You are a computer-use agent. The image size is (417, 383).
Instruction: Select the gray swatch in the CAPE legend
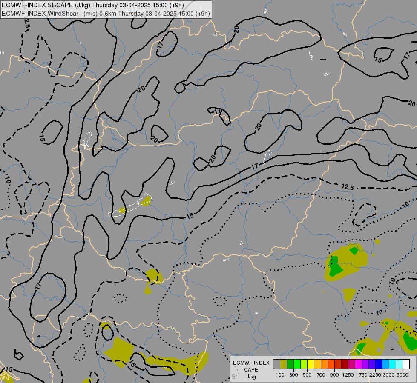(x=276, y=364)
